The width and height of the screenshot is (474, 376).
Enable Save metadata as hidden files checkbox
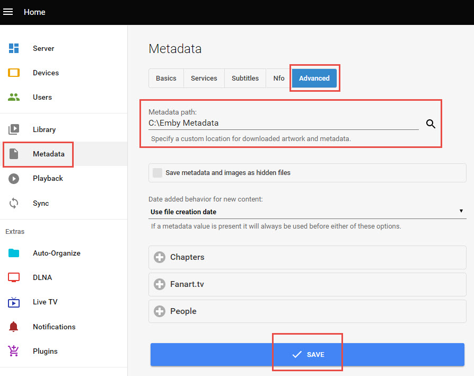tap(157, 172)
